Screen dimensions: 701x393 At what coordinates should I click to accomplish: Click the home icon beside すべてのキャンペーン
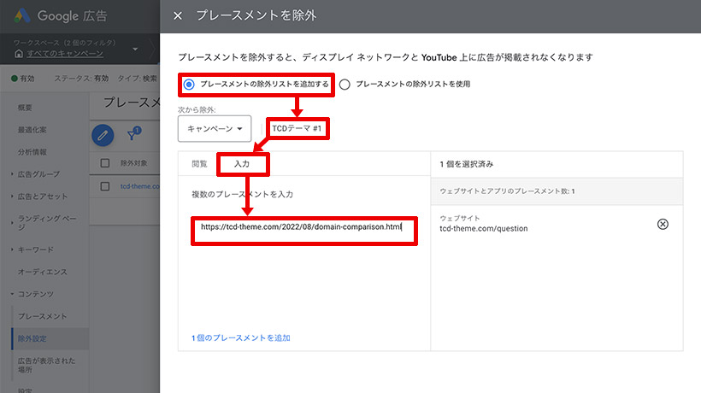19,54
